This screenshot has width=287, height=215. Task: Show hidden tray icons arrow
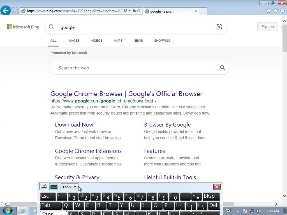click(x=238, y=211)
